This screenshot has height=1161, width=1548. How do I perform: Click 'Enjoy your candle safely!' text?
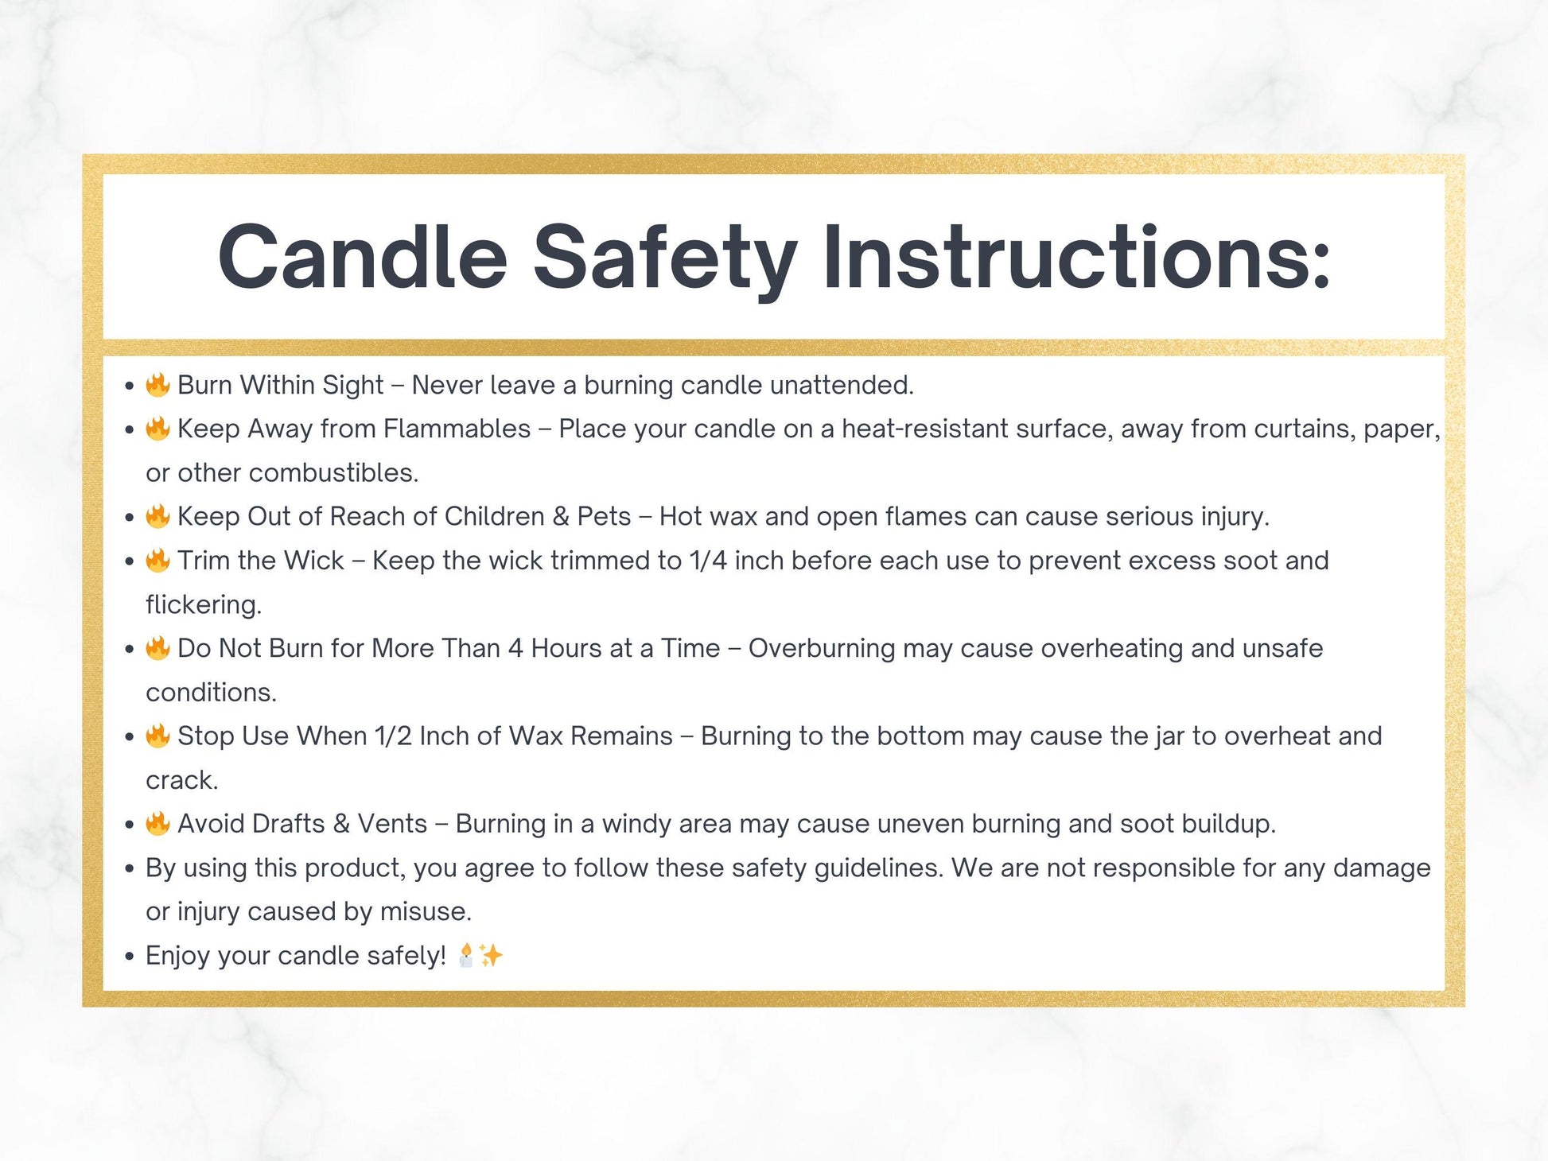coord(296,956)
